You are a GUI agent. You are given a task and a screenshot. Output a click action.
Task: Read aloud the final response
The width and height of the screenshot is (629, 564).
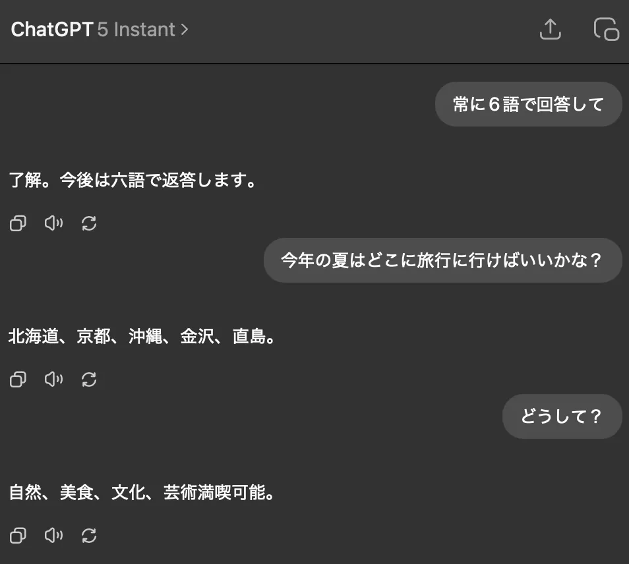53,535
